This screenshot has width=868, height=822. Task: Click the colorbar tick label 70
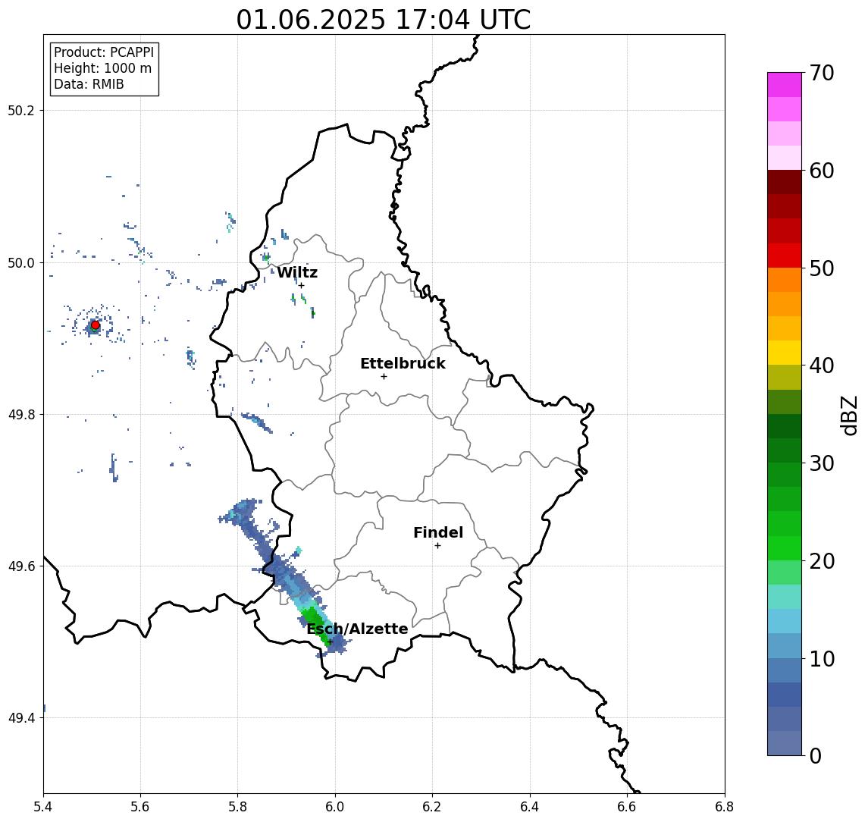pyautogui.click(x=822, y=73)
